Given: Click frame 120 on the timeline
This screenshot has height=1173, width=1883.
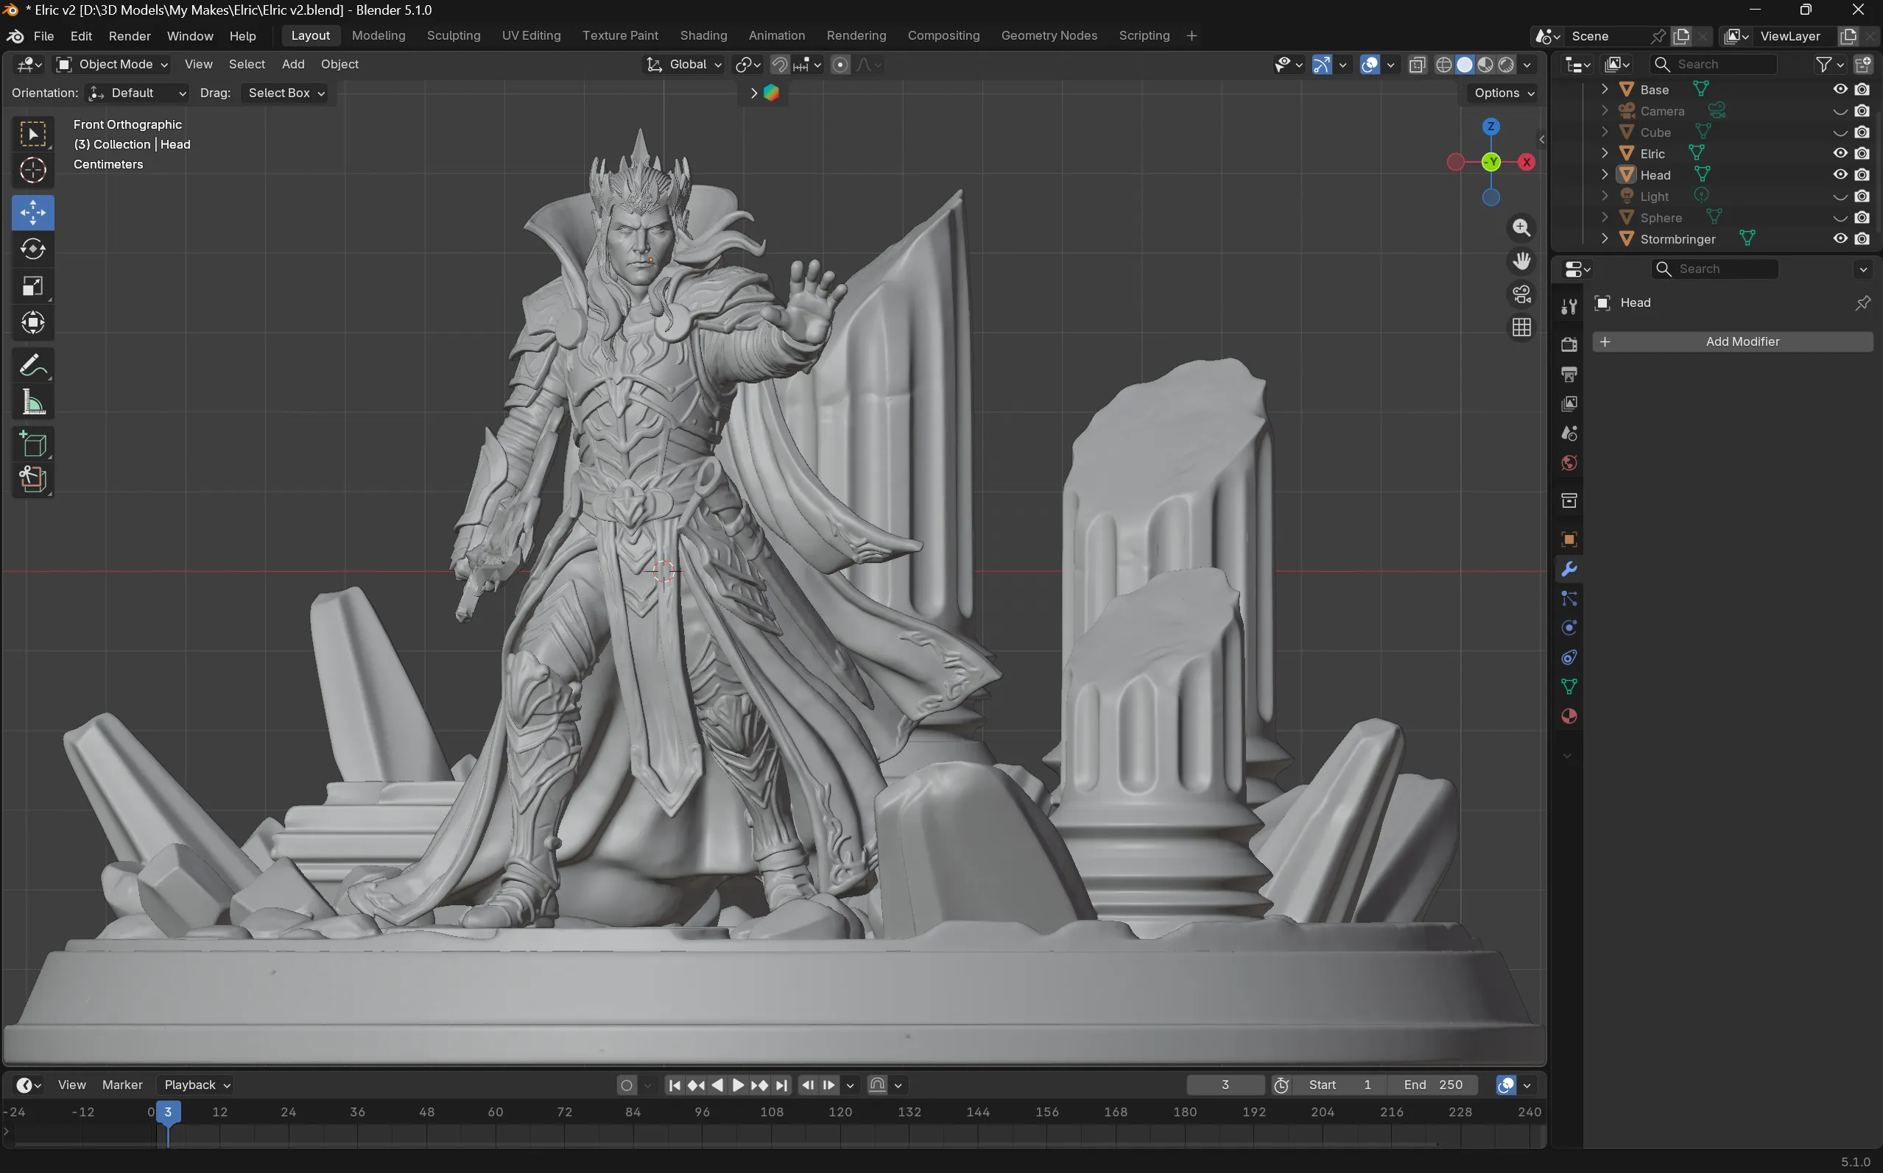Looking at the screenshot, I should click(840, 1112).
